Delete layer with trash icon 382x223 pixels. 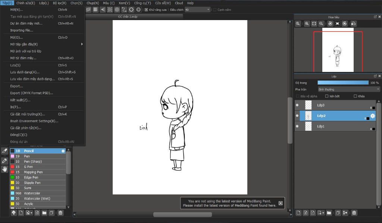354,213
